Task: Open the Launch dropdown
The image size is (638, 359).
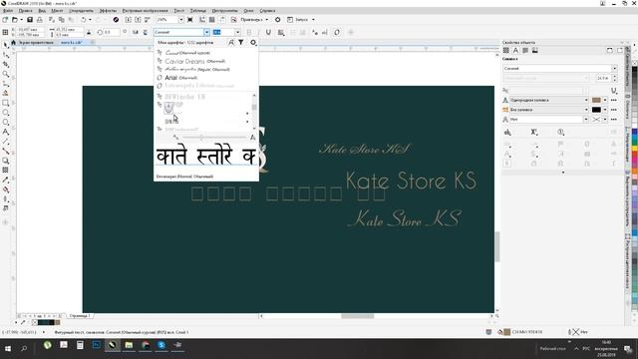Action: 313,20
